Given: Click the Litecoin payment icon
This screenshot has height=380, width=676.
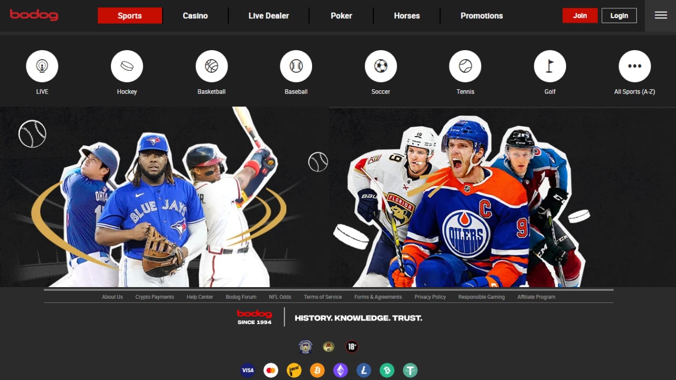Looking at the screenshot, I should 364,370.
